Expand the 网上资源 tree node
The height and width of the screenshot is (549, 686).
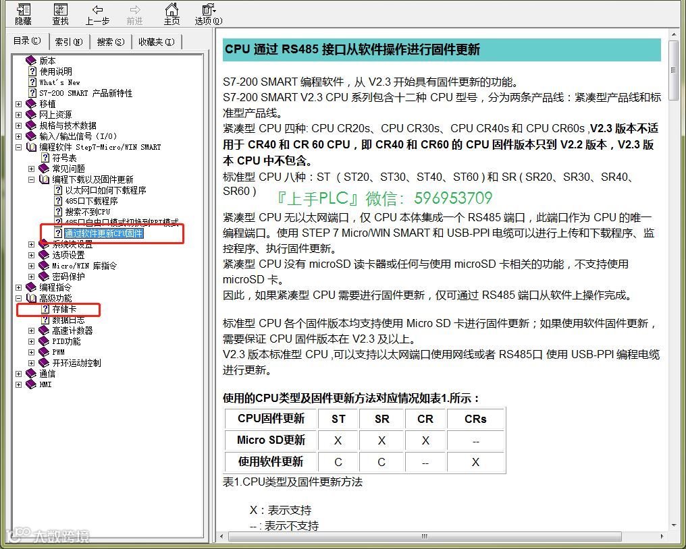18,115
